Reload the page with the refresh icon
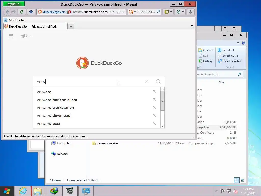 click(x=22, y=12)
